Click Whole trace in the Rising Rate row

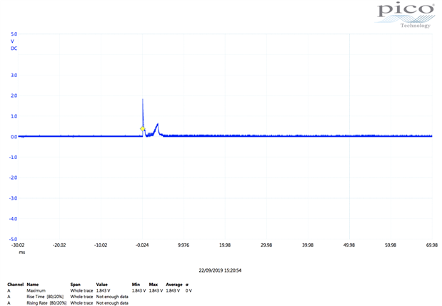point(81,303)
